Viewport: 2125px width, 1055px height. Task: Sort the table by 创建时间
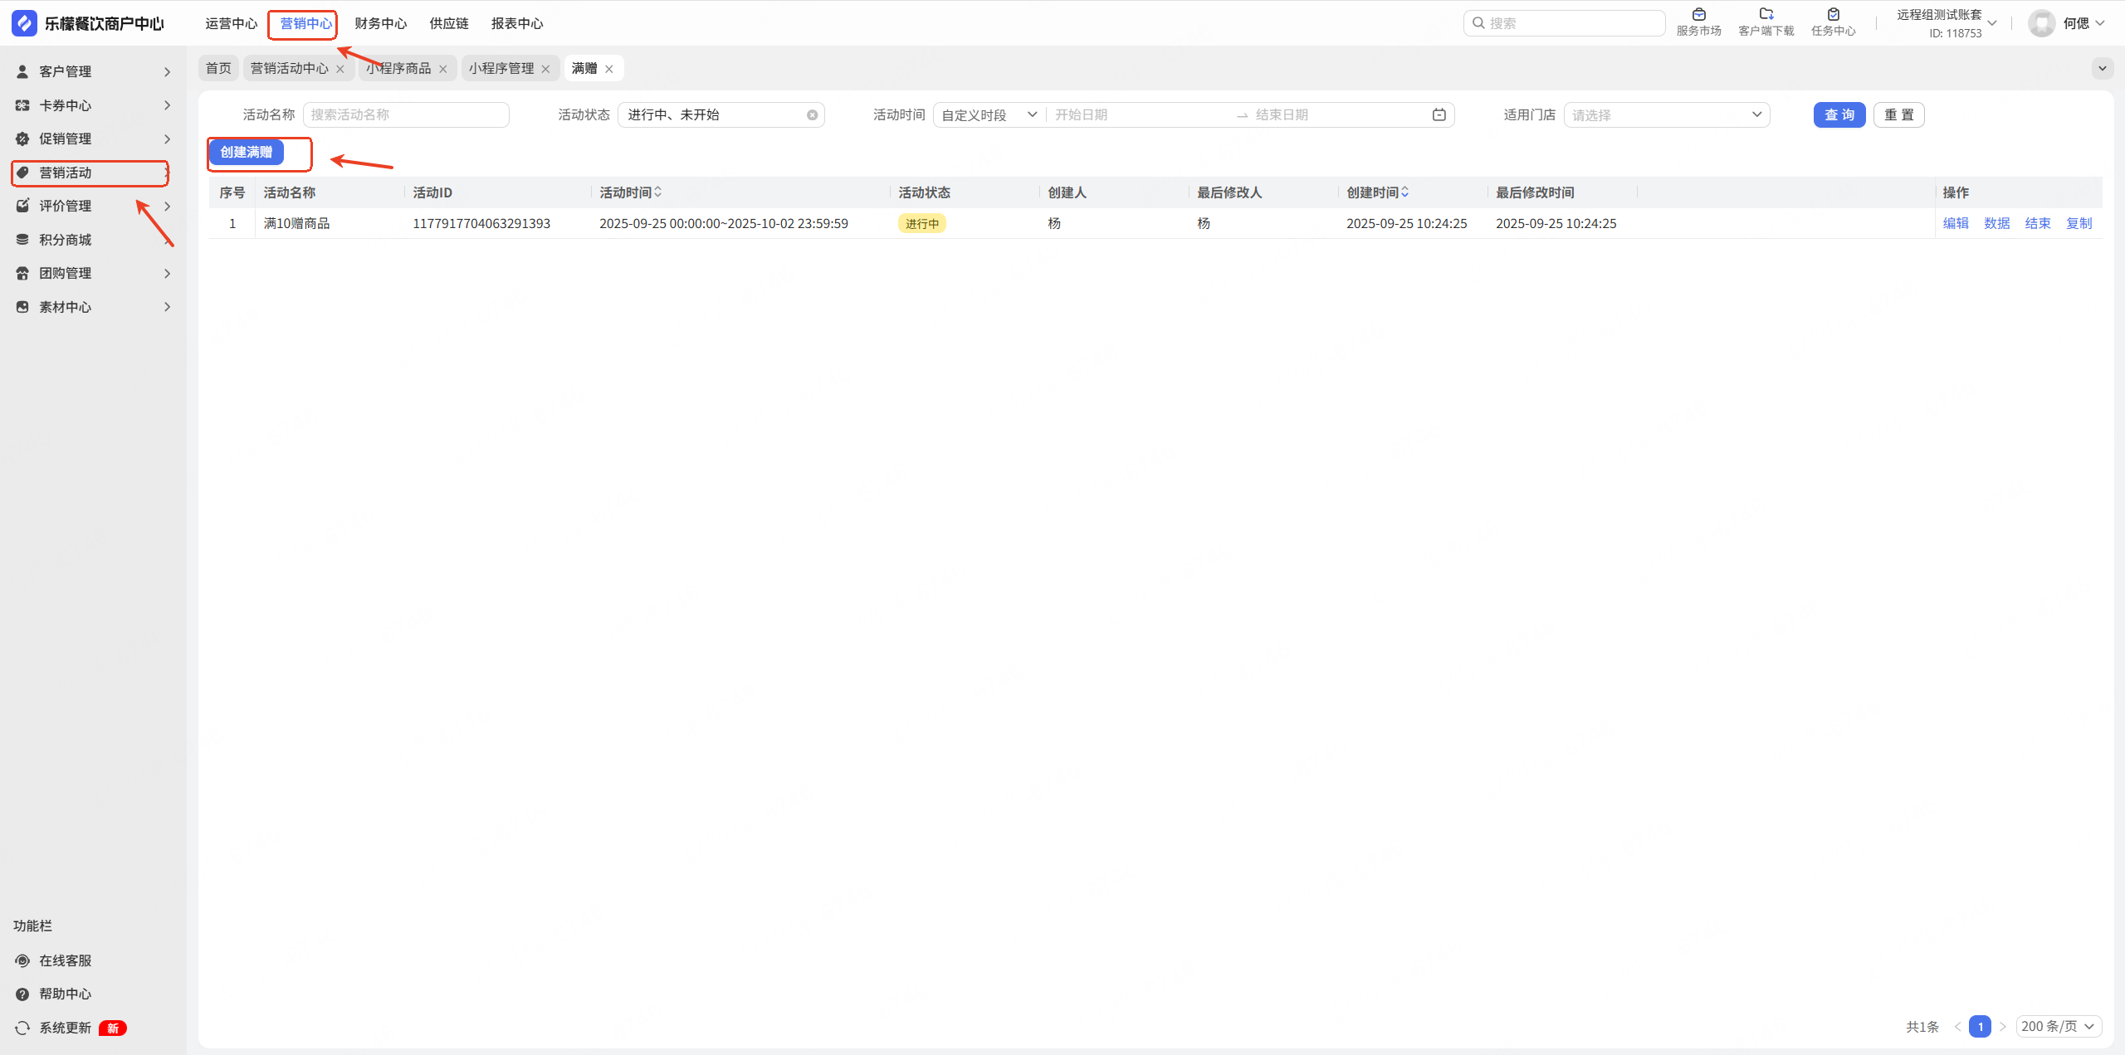[x=1404, y=192]
